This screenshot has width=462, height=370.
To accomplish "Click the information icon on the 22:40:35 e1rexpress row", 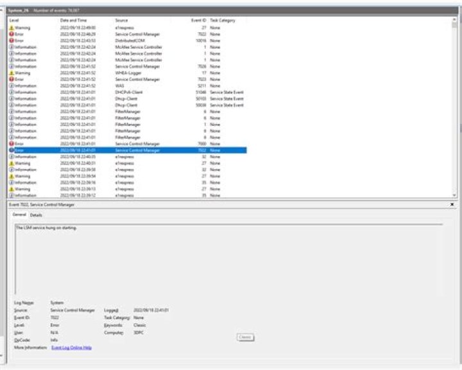I will 12,157.
